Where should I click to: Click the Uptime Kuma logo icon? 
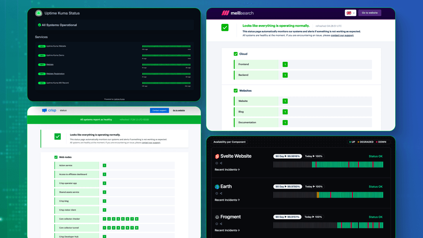click(39, 13)
